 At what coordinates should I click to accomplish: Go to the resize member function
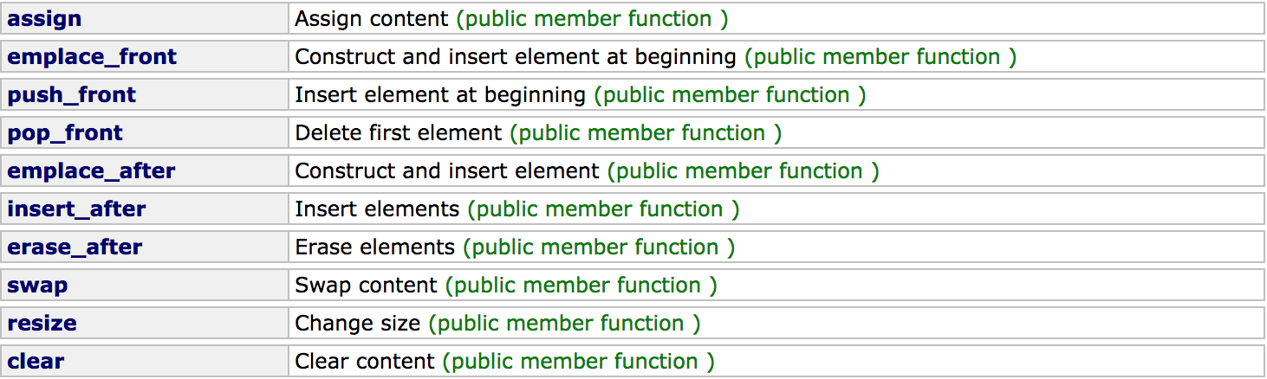[x=42, y=324]
